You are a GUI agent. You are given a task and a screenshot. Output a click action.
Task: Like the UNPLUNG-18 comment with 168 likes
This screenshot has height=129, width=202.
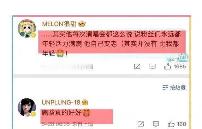point(171,124)
